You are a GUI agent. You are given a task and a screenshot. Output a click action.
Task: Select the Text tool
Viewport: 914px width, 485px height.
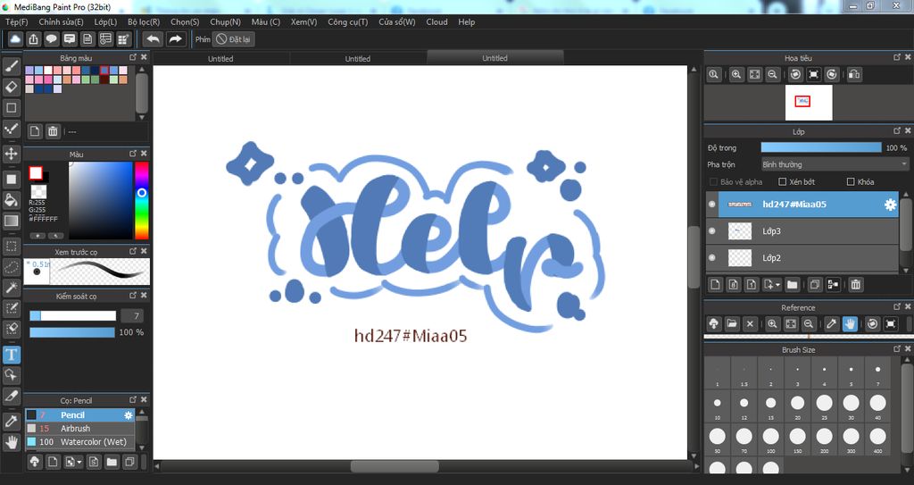(x=11, y=355)
